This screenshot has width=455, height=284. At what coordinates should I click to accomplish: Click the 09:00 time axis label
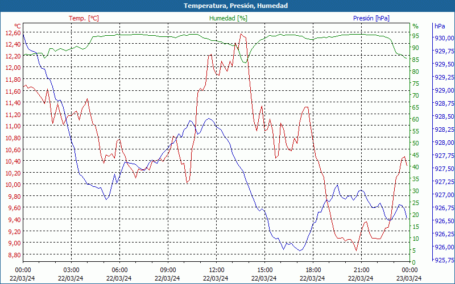click(168, 270)
